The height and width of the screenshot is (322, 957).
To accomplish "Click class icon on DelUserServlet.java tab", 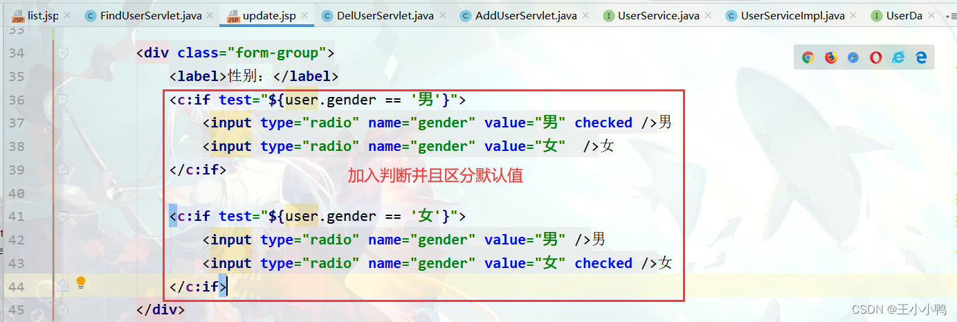I will click(x=327, y=15).
